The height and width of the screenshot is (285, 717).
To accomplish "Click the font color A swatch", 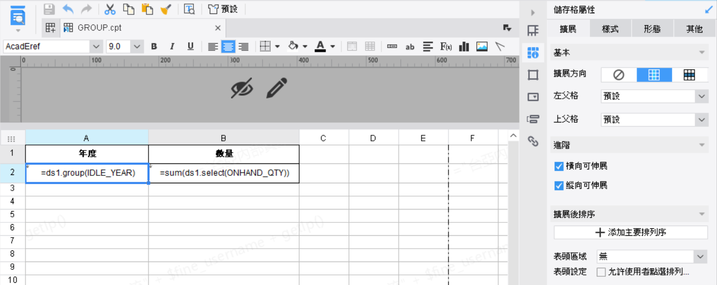I will pos(320,47).
